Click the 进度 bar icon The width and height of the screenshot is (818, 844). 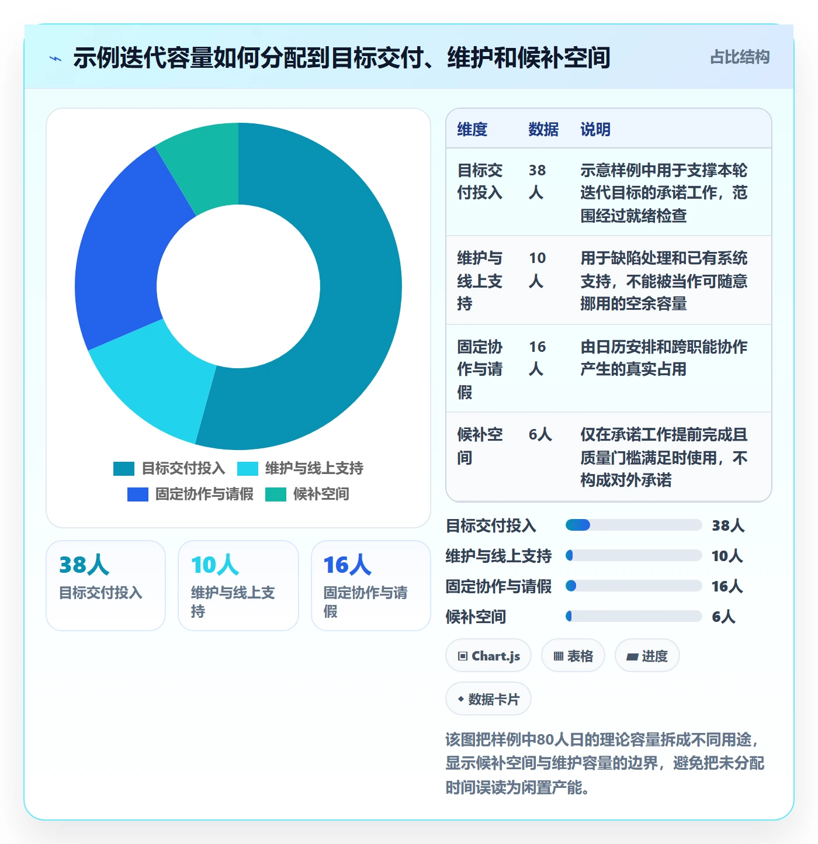(x=632, y=656)
